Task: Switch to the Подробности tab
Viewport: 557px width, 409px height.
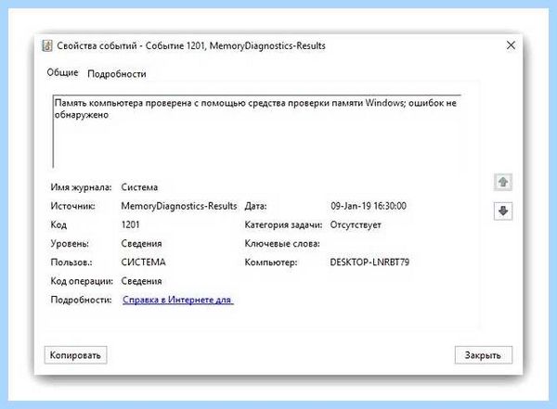Action: coord(117,74)
